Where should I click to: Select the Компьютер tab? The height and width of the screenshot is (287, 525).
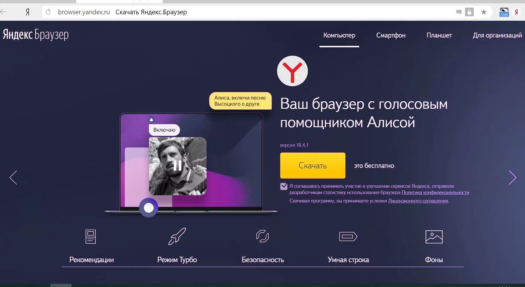coord(339,35)
